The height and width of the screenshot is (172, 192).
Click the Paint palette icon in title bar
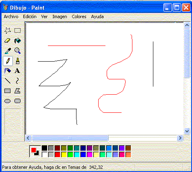pos(5,7)
